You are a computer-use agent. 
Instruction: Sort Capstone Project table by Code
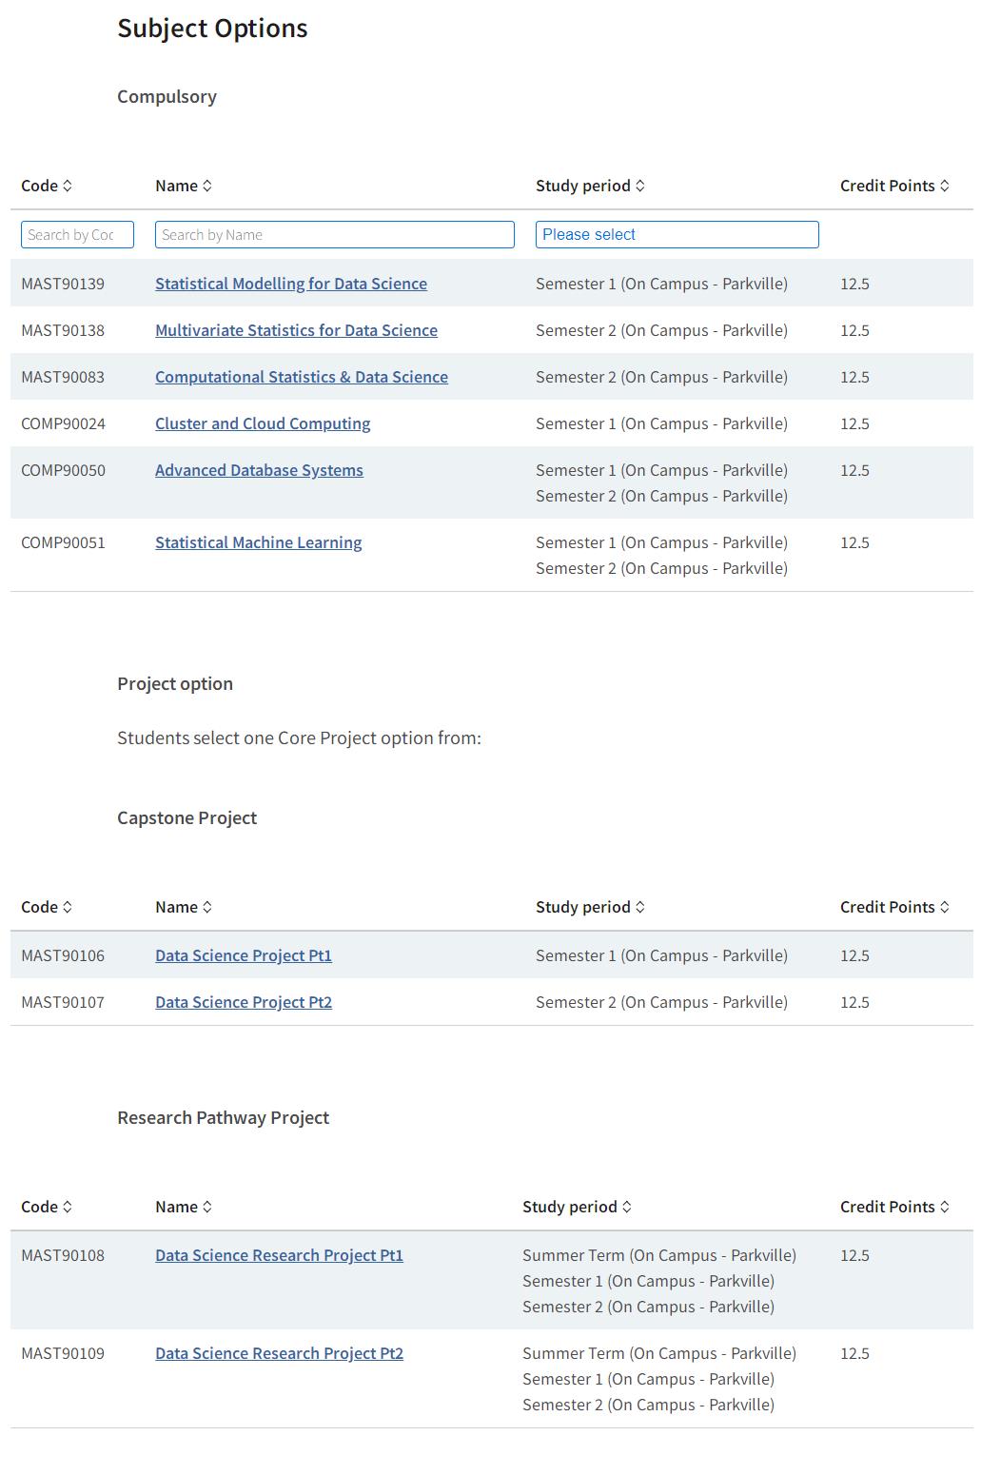coord(47,907)
